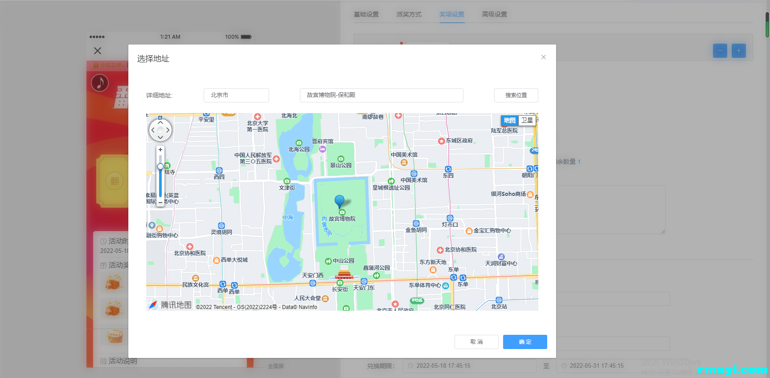
Task: Click the 中山公园 park icon
Action: point(328,261)
